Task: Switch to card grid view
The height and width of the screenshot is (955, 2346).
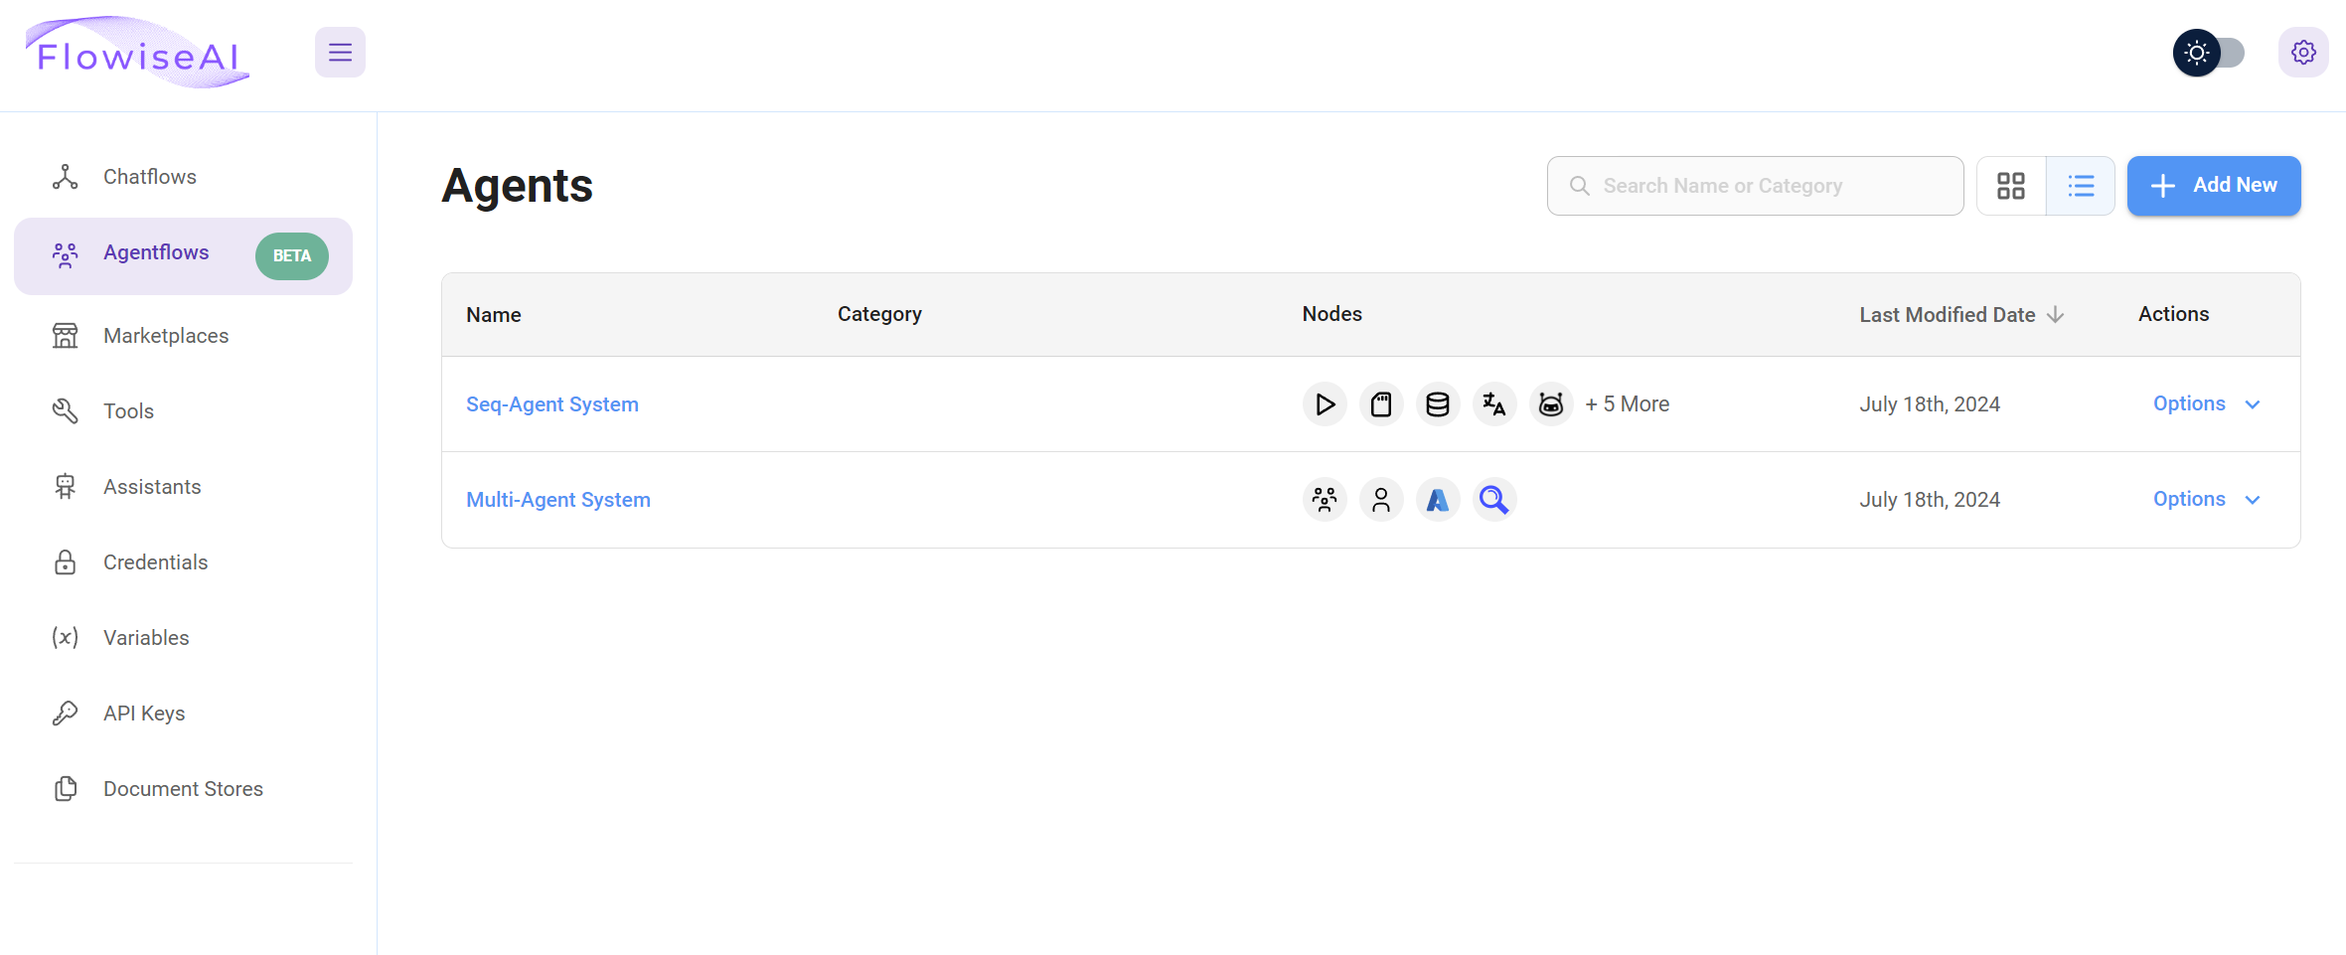Action: 2011,186
